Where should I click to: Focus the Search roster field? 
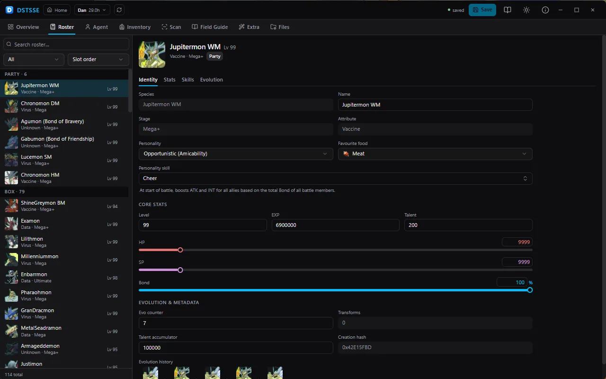tap(66, 45)
